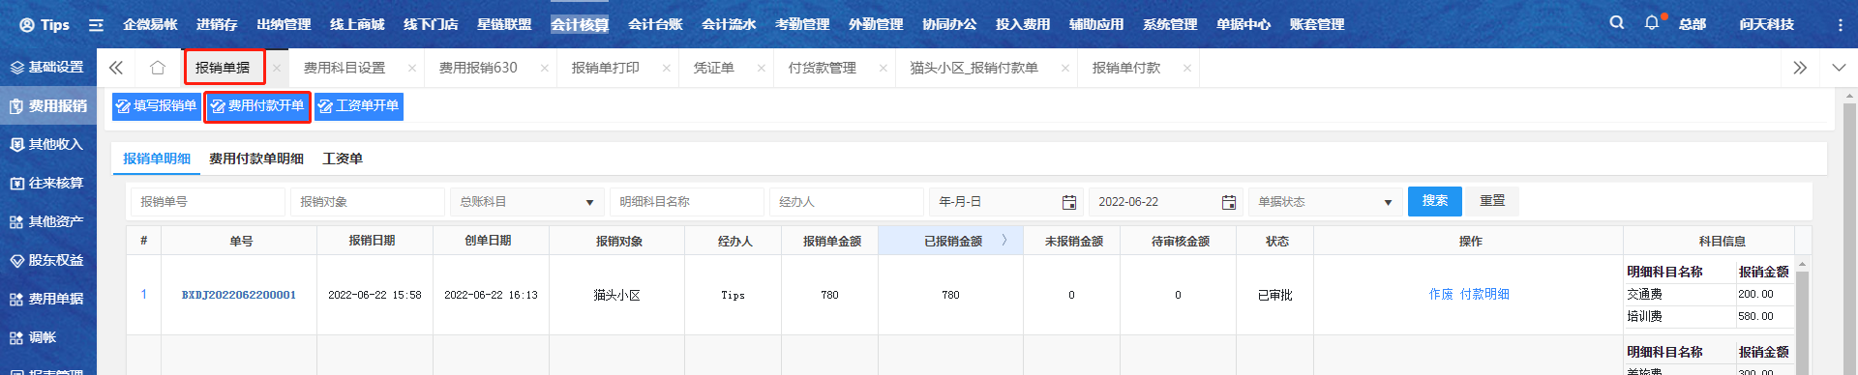Open the notifications bell icon
Image resolution: width=1858 pixels, height=375 pixels.
1652,22
